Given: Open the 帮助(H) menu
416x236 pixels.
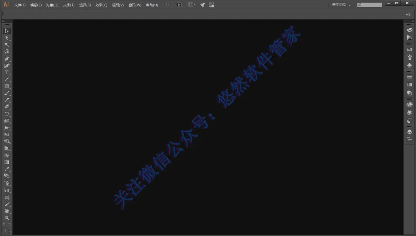Looking at the screenshot, I should tap(152, 5).
